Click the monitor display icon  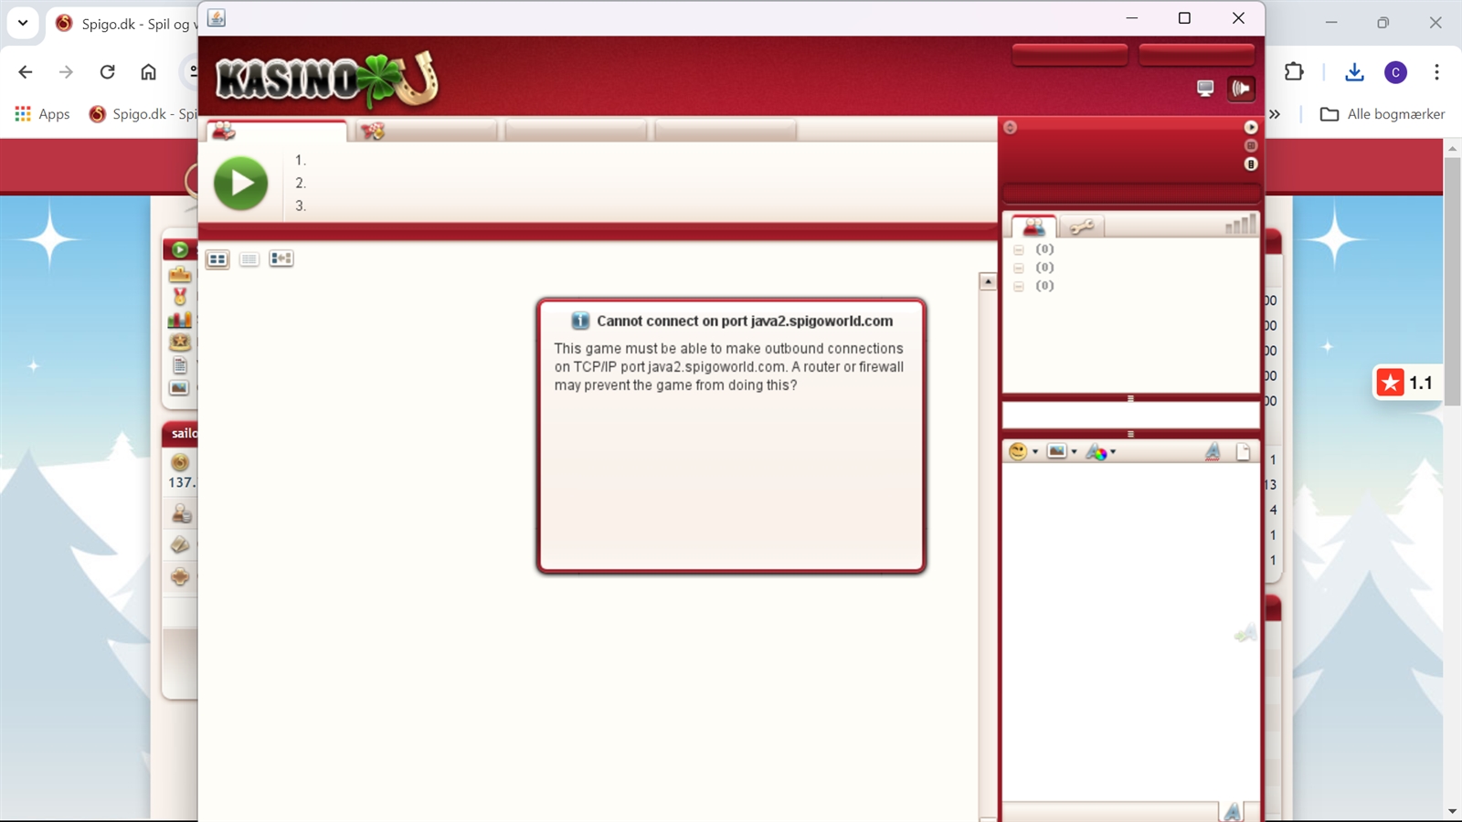pyautogui.click(x=1205, y=89)
